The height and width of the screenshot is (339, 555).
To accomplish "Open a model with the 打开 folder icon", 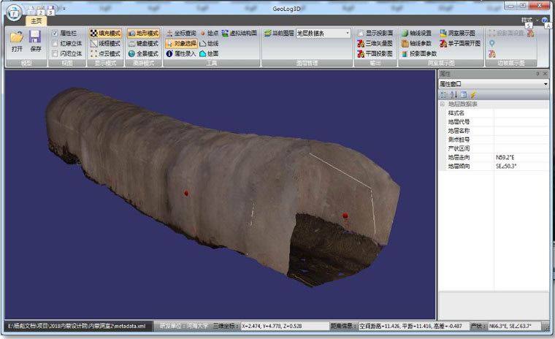I will click(x=17, y=42).
